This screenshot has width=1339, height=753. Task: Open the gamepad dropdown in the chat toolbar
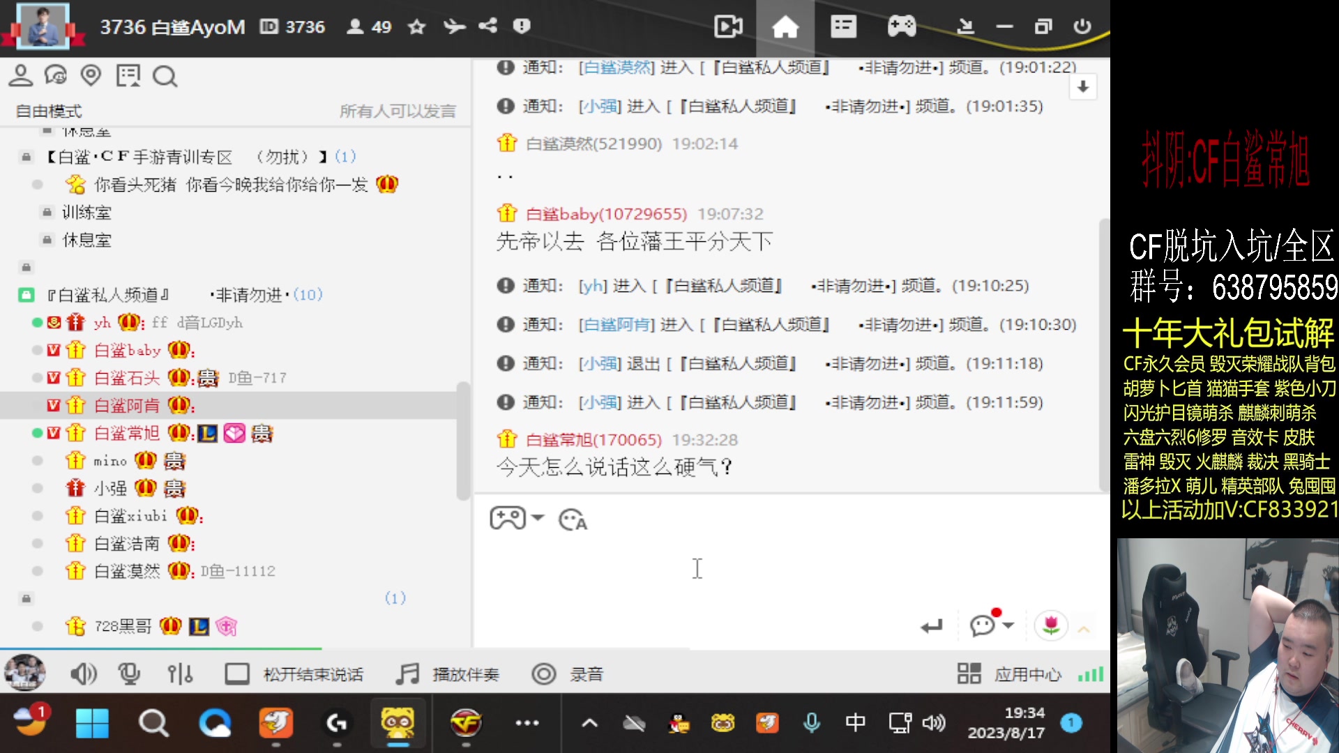pos(516,519)
